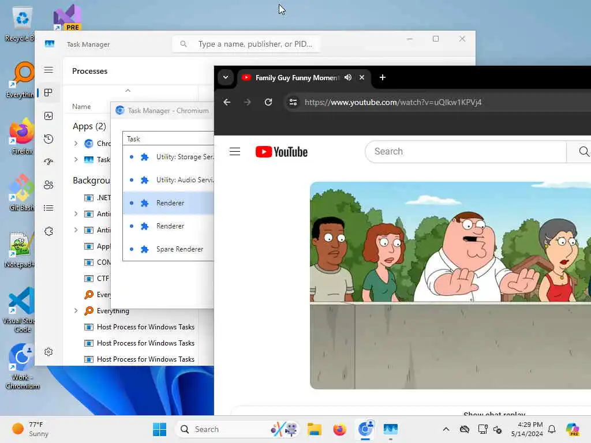Open File Explorer from the taskbar
591x443 pixels.
314,429
